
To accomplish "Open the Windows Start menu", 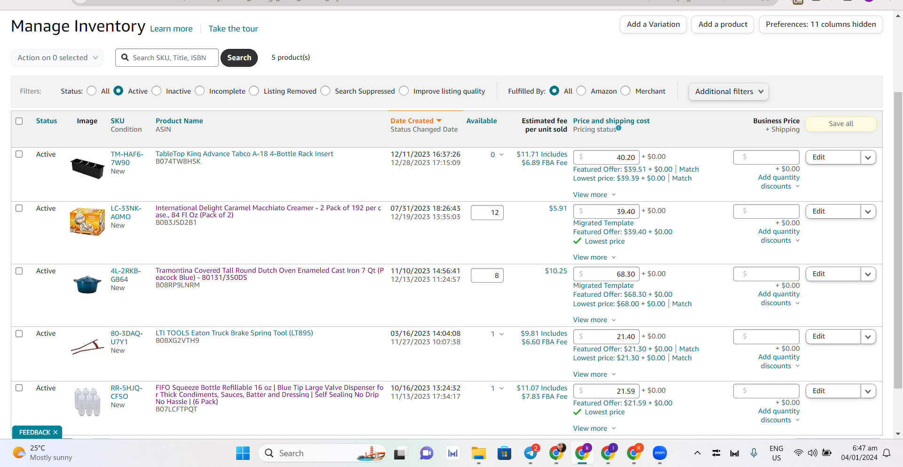I will coord(243,453).
